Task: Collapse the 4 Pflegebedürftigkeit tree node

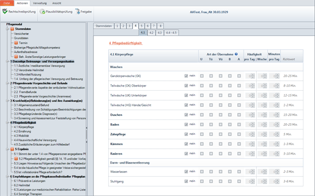Action: point(8,123)
